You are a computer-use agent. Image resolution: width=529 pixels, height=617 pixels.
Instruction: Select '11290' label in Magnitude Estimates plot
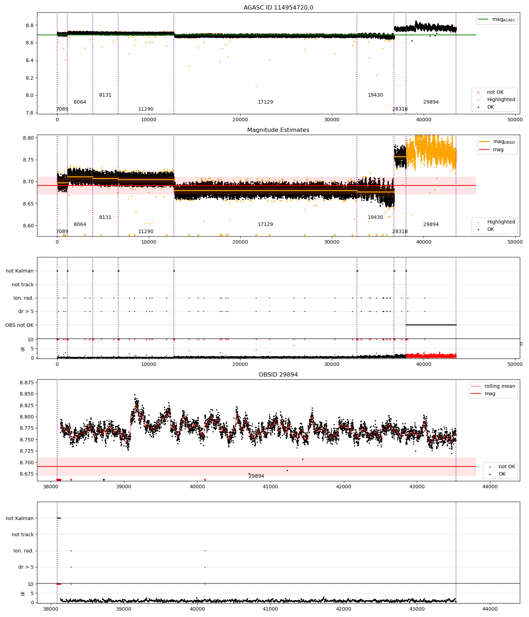(146, 232)
